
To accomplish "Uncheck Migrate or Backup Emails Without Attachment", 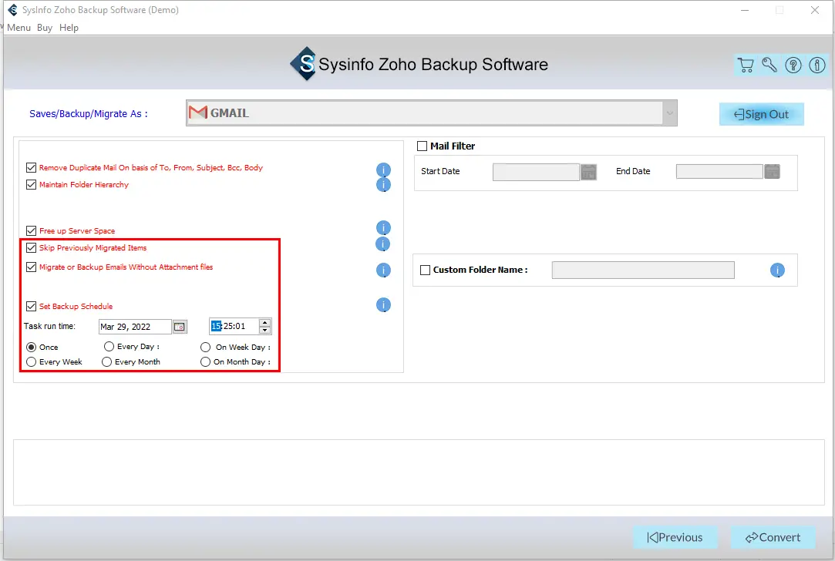I will coord(31,267).
